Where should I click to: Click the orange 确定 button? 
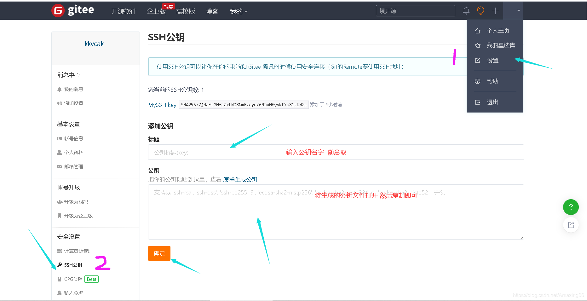(159, 253)
